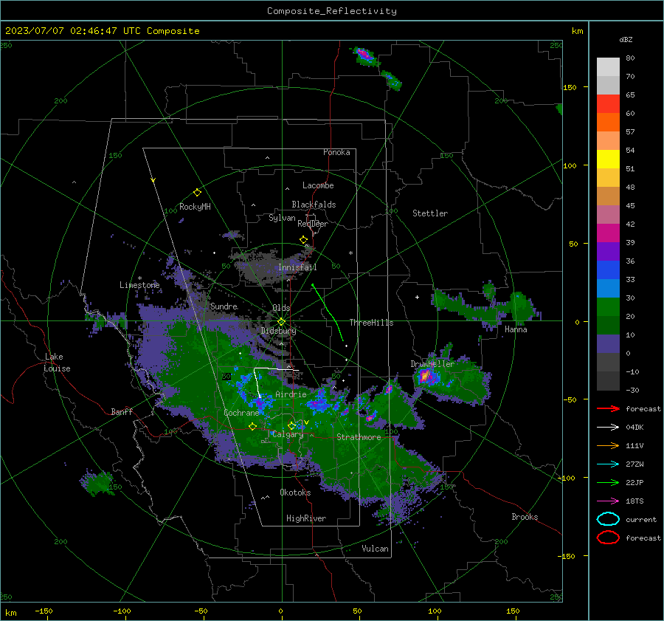Image resolution: width=664 pixels, height=621 pixels.
Task: Click the yellow diamond marker below RedDeer
Action: point(303,240)
